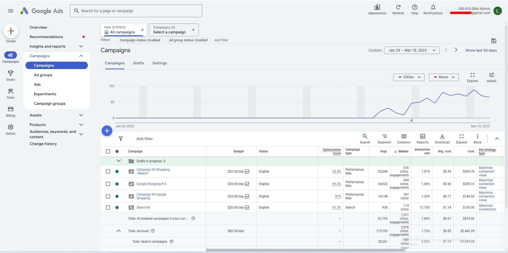The width and height of the screenshot is (508, 253).
Task: Toggle status dot of Google Shopping # 3
Action: [x=117, y=184]
